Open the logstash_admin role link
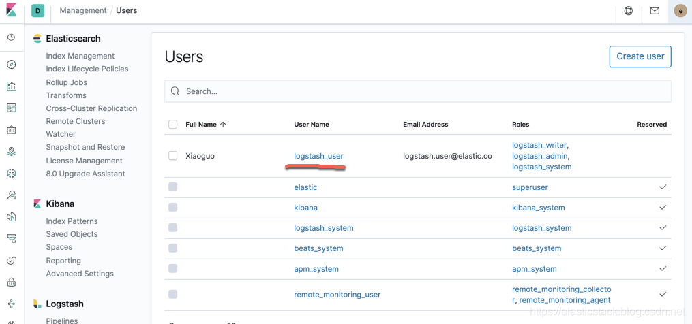692x324 pixels. [x=540, y=156]
